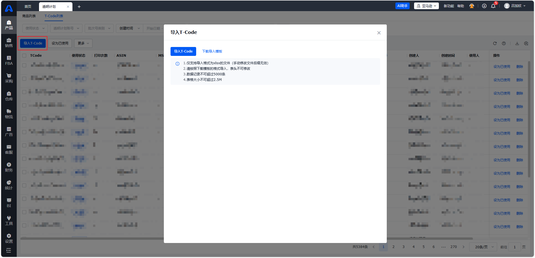Go to 广告 in the sidebar
The height and width of the screenshot is (258, 535).
tap(9, 132)
